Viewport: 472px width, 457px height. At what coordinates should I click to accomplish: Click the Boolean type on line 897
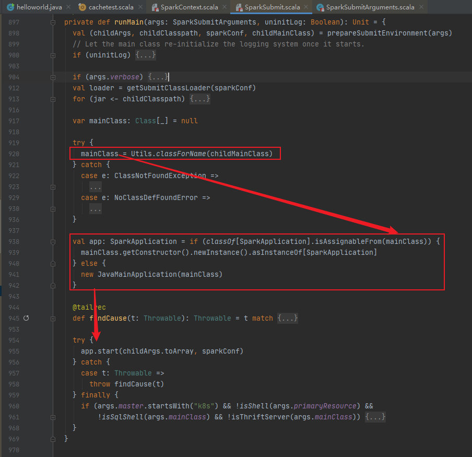pyautogui.click(x=325, y=22)
